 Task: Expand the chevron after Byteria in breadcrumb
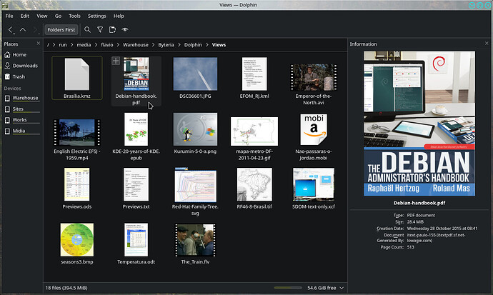179,45
